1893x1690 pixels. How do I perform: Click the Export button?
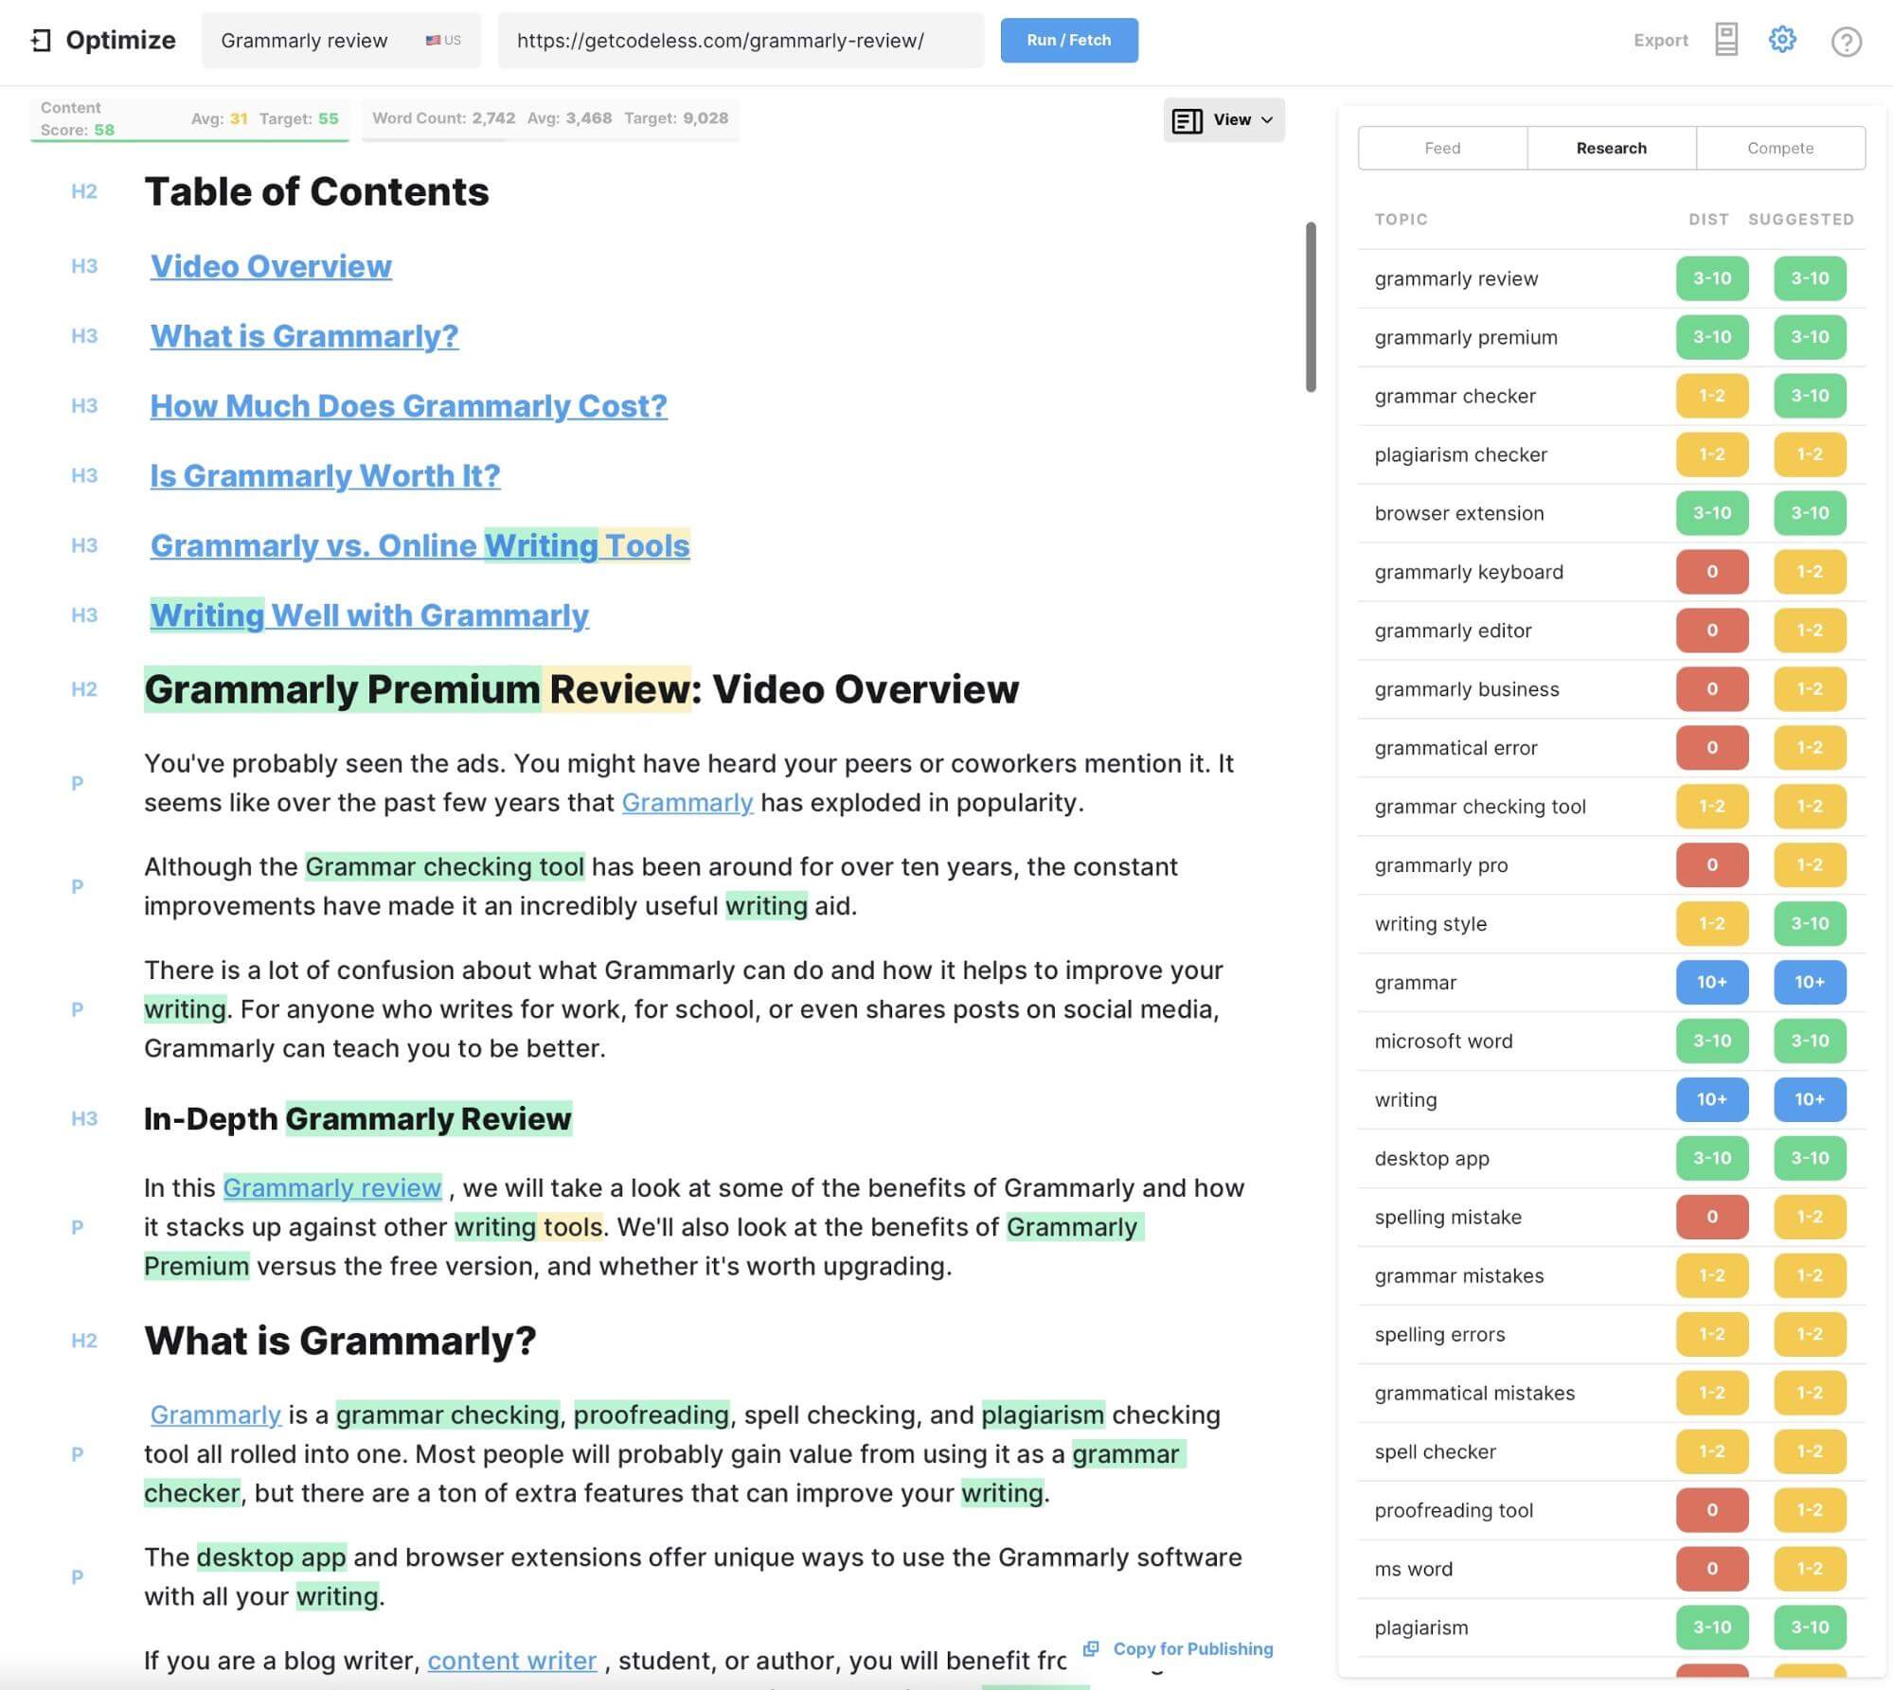pos(1660,41)
